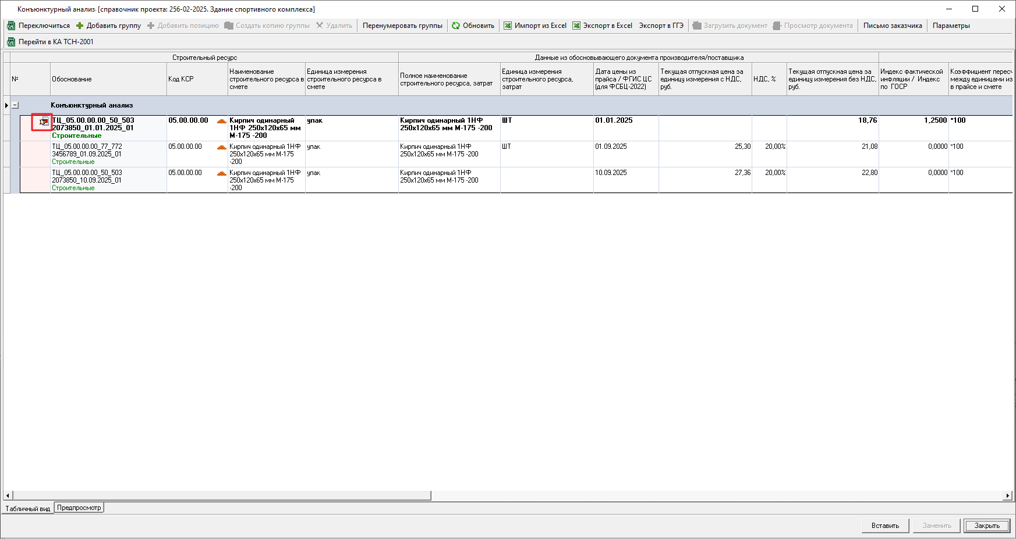Viewport: 1016px width, 539px height.
Task: Click the Импорт из Excel icon
Action: [x=508, y=26]
